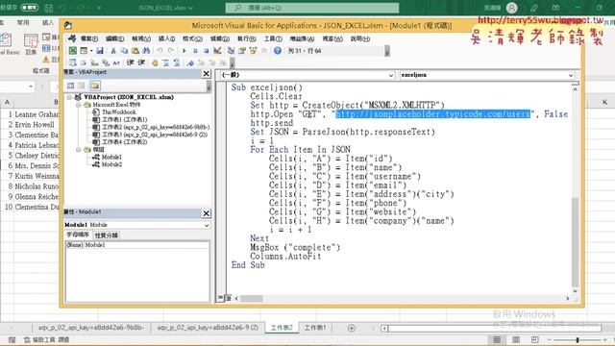Viewport: 615px width, 346px height.
Task: Click Toggle Folders icon in project panel
Action: (95, 86)
